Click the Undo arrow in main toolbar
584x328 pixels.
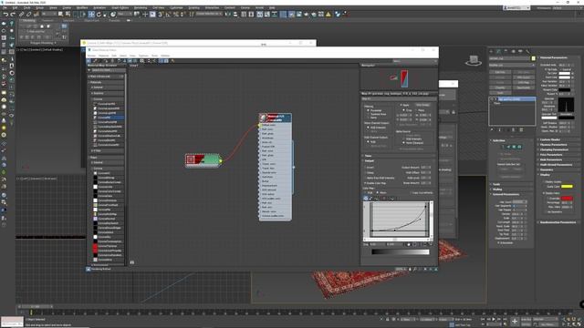(5, 15)
